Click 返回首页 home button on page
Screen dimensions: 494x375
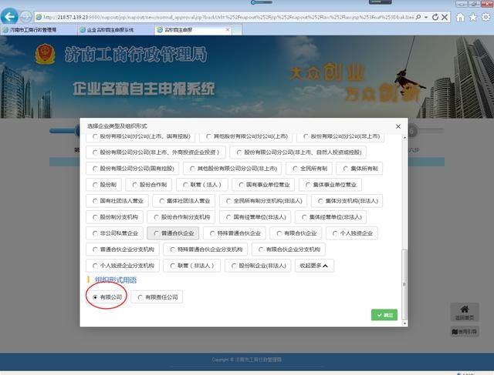(465, 313)
